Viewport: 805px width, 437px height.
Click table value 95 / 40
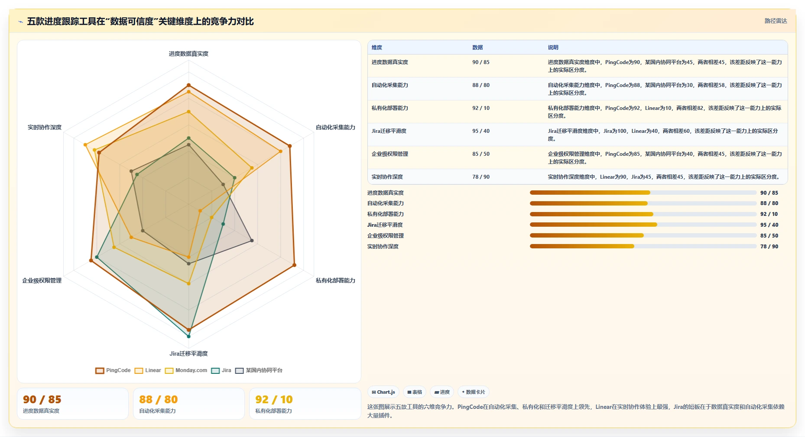click(x=481, y=131)
